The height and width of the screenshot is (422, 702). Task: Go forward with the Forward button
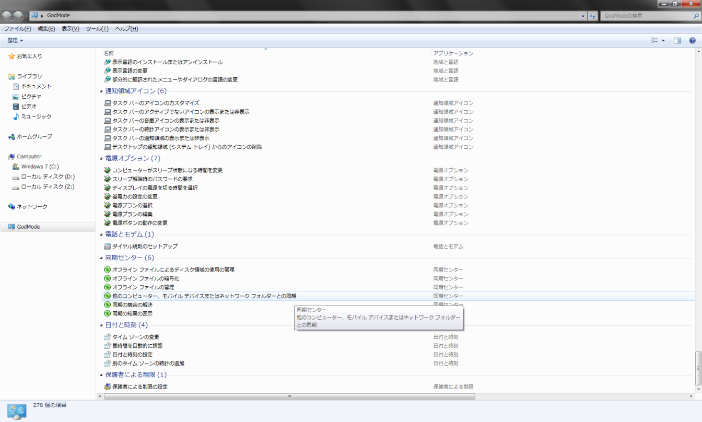tap(19, 16)
